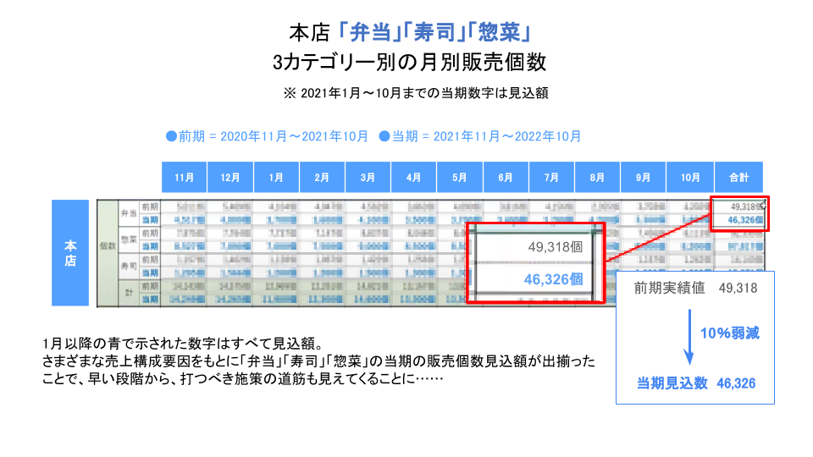Click the 10%弱減 text

(729, 333)
